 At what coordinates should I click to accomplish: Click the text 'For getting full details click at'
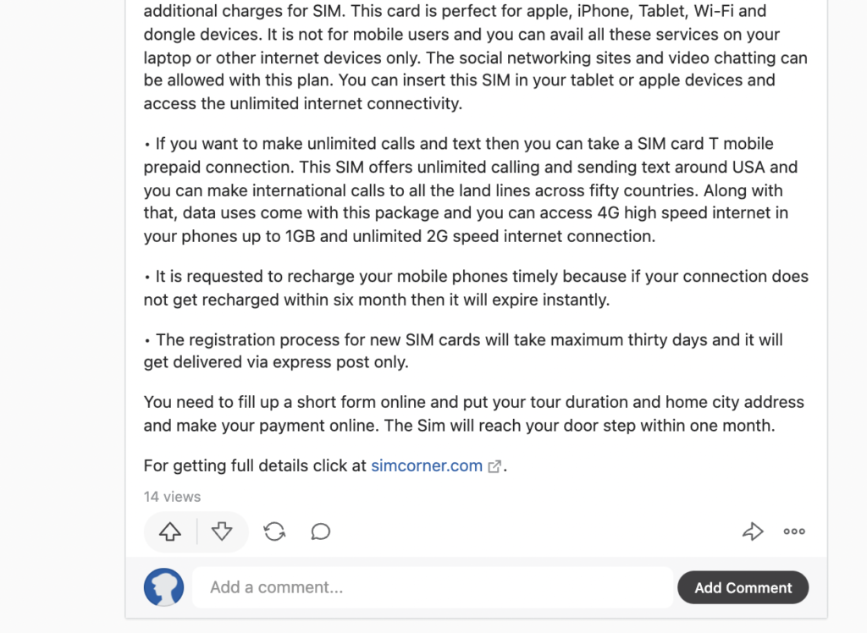(x=255, y=466)
